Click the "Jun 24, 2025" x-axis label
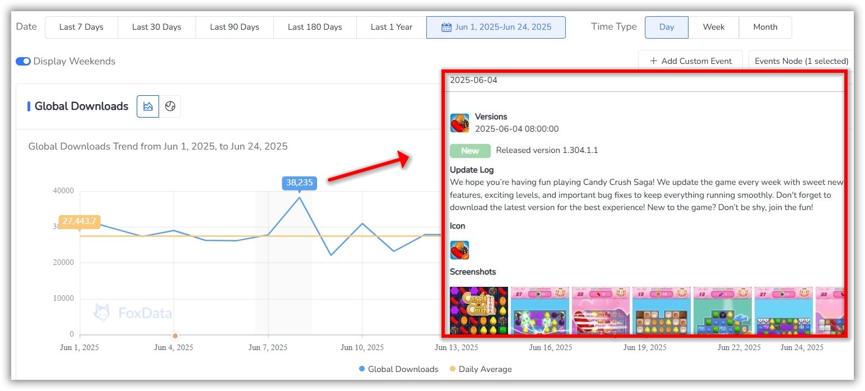This screenshot has height=391, width=865. [x=802, y=347]
